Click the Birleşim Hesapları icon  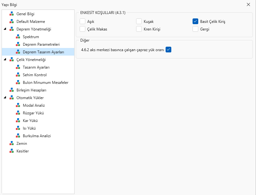(x=11, y=90)
